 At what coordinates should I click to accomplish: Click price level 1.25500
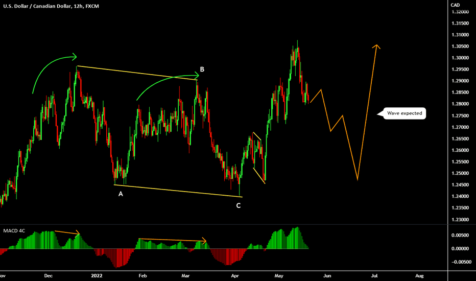click(460, 162)
